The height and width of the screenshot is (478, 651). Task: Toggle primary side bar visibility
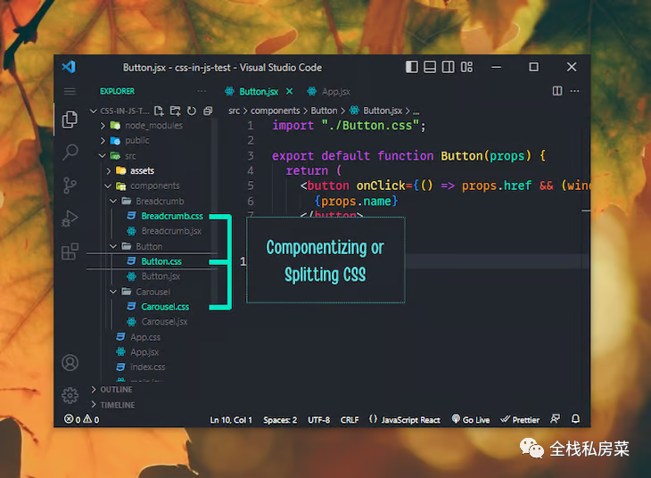pyautogui.click(x=411, y=67)
